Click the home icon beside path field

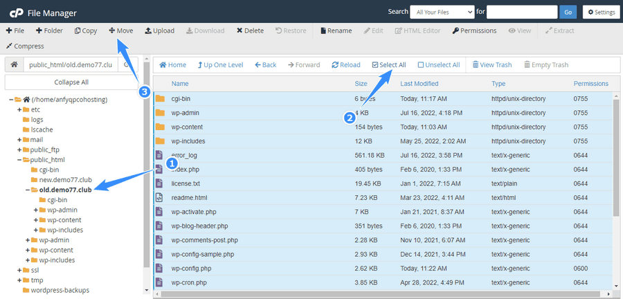point(15,65)
